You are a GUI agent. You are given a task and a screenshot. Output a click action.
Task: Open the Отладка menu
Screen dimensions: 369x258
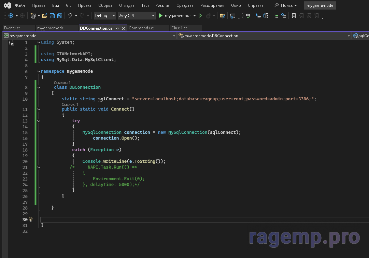pos(127,5)
